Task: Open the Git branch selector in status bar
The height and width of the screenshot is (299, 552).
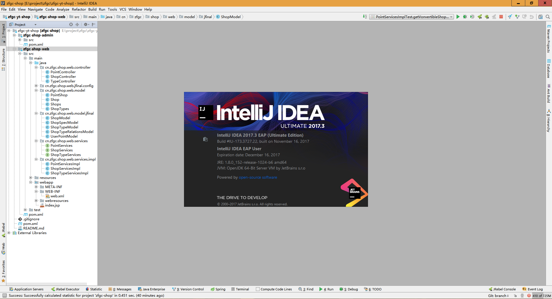Action: [498, 296]
